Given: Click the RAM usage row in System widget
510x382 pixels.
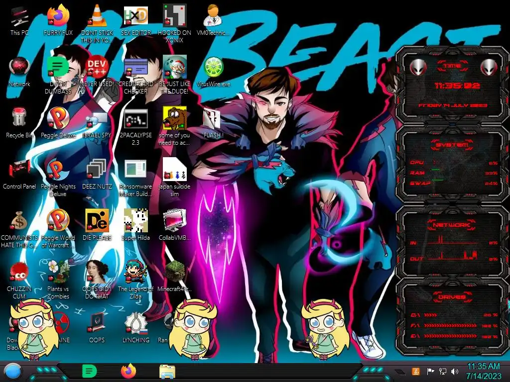Looking at the screenshot, I should click(453, 173).
